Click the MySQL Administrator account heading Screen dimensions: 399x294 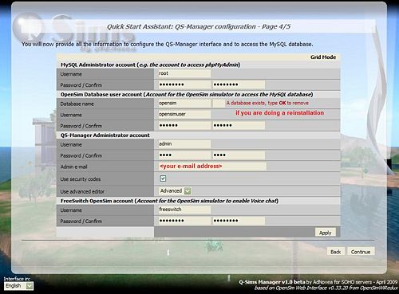(150, 65)
